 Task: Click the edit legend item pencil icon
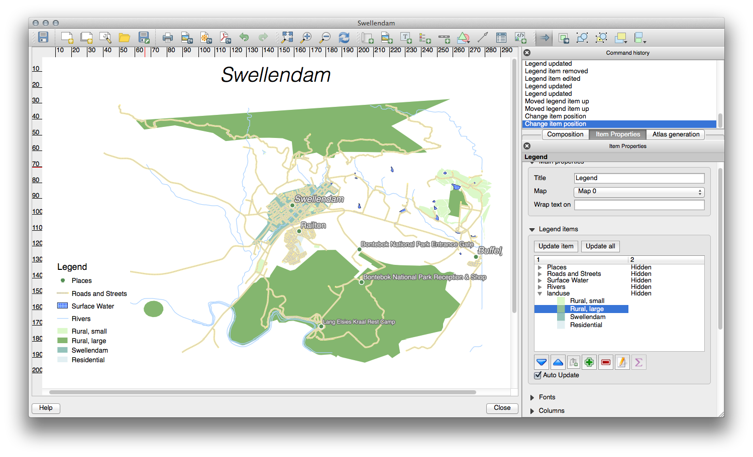(x=622, y=362)
